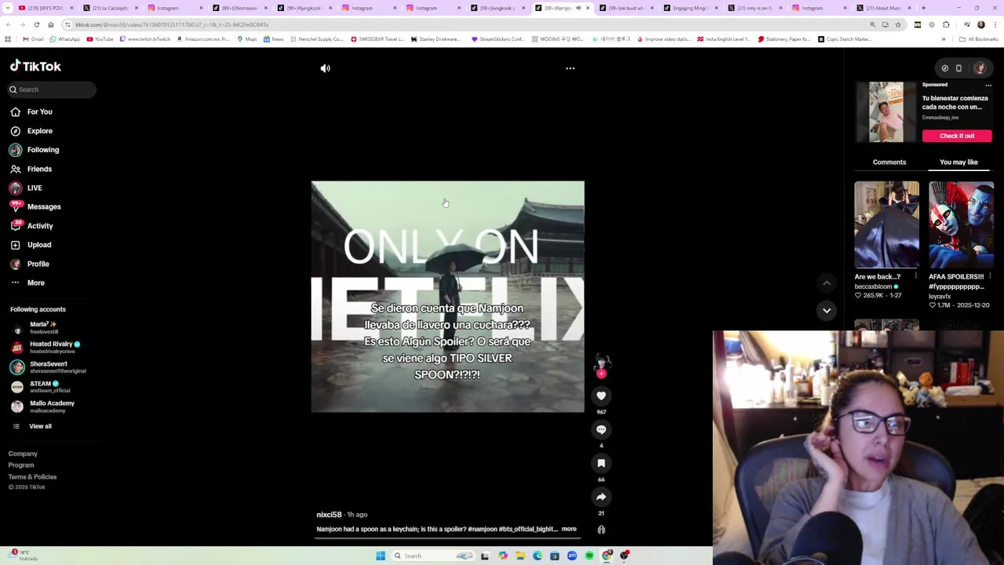Reload the page in Chrome

click(36, 24)
